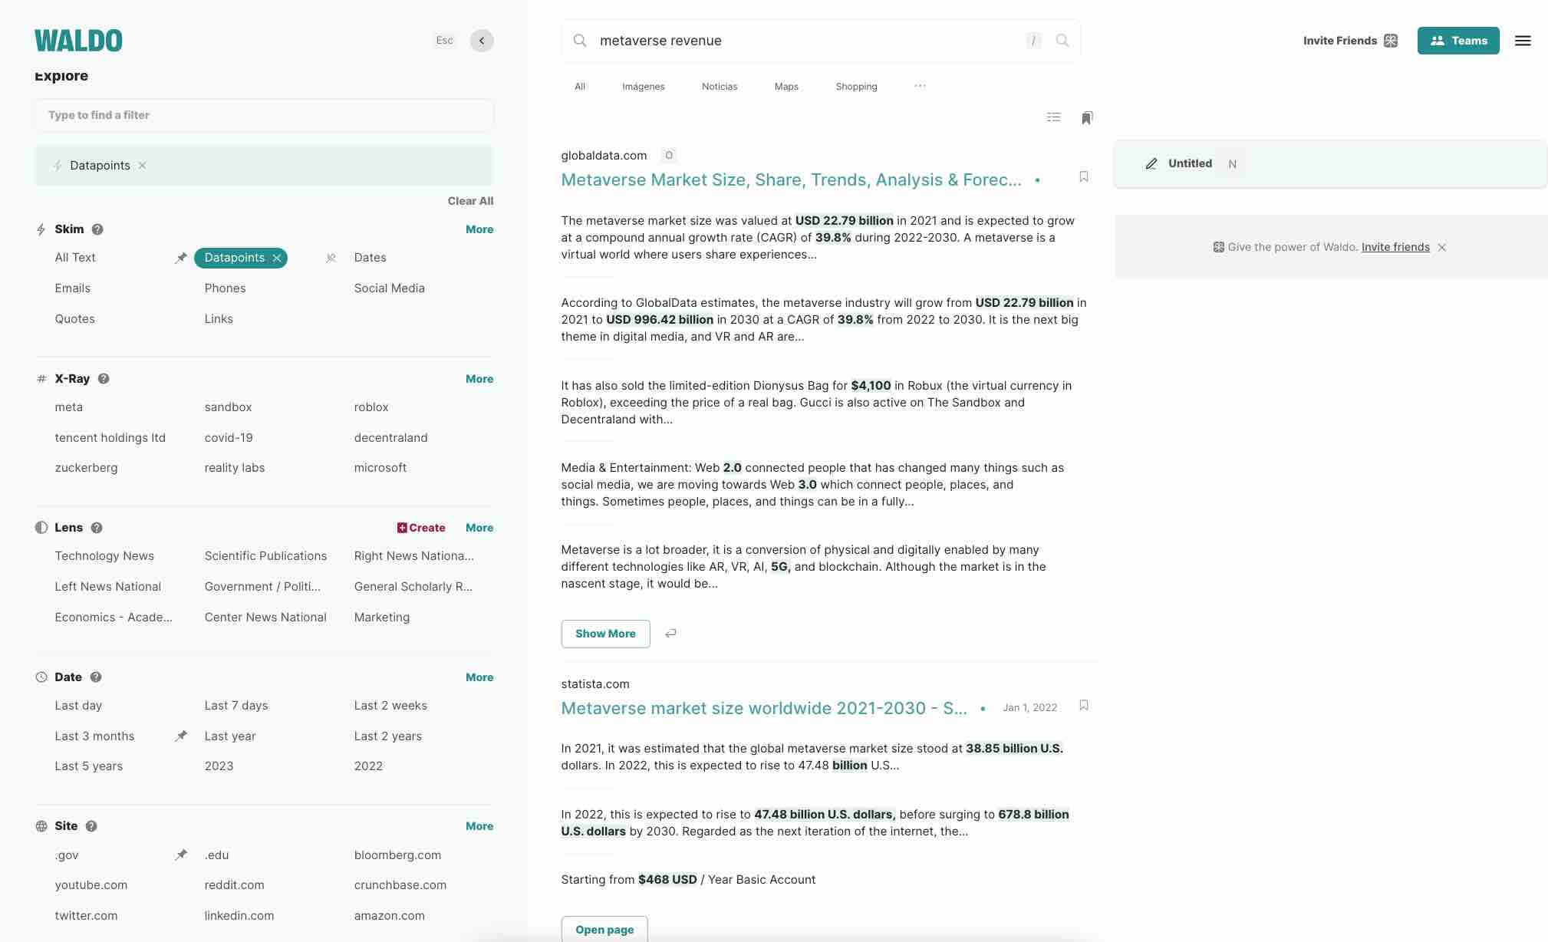Select the zuckerberg X-Ray keyword
The width and height of the screenshot is (1548, 942).
[x=86, y=468]
